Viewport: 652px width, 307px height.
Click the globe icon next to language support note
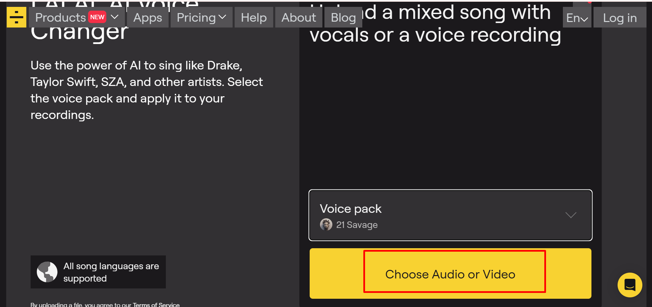[47, 272]
